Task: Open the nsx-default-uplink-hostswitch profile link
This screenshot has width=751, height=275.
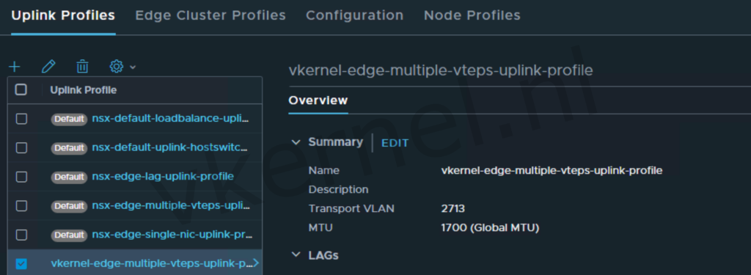Action: [170, 147]
